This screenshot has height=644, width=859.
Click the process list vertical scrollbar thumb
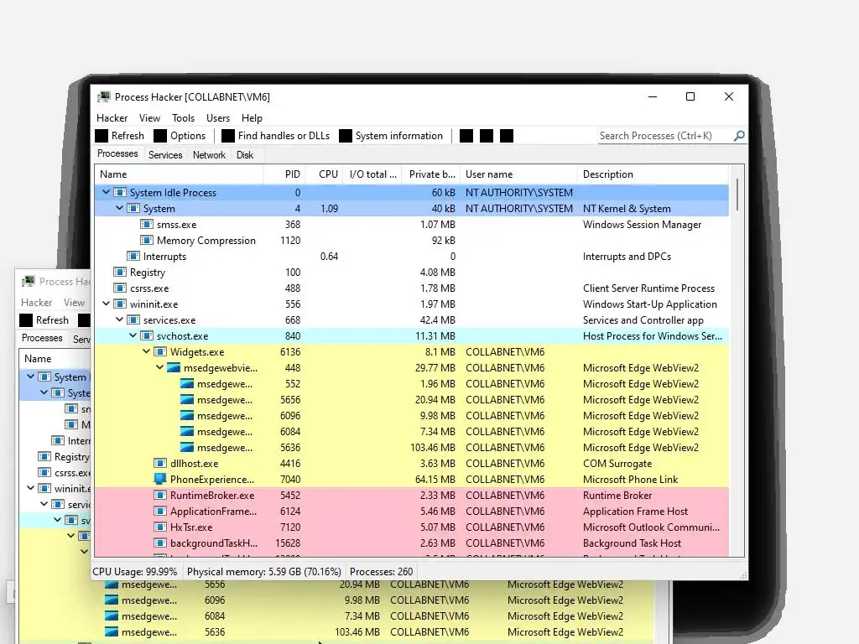coord(737,195)
